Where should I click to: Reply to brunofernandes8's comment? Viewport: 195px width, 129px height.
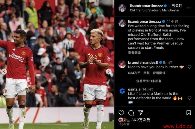(146, 73)
